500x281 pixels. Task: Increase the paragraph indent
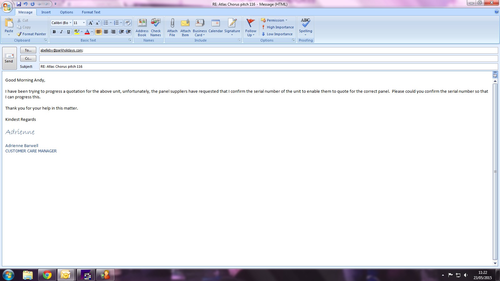pos(128,32)
